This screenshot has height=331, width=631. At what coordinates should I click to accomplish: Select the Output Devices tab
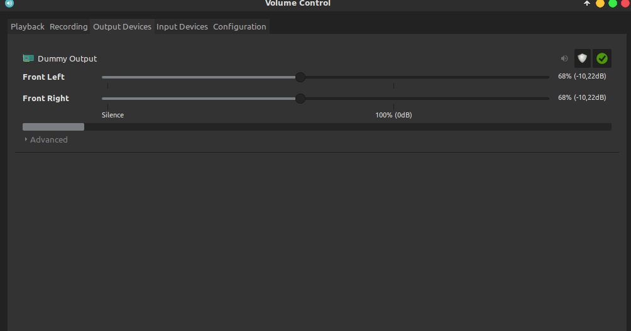click(x=122, y=26)
